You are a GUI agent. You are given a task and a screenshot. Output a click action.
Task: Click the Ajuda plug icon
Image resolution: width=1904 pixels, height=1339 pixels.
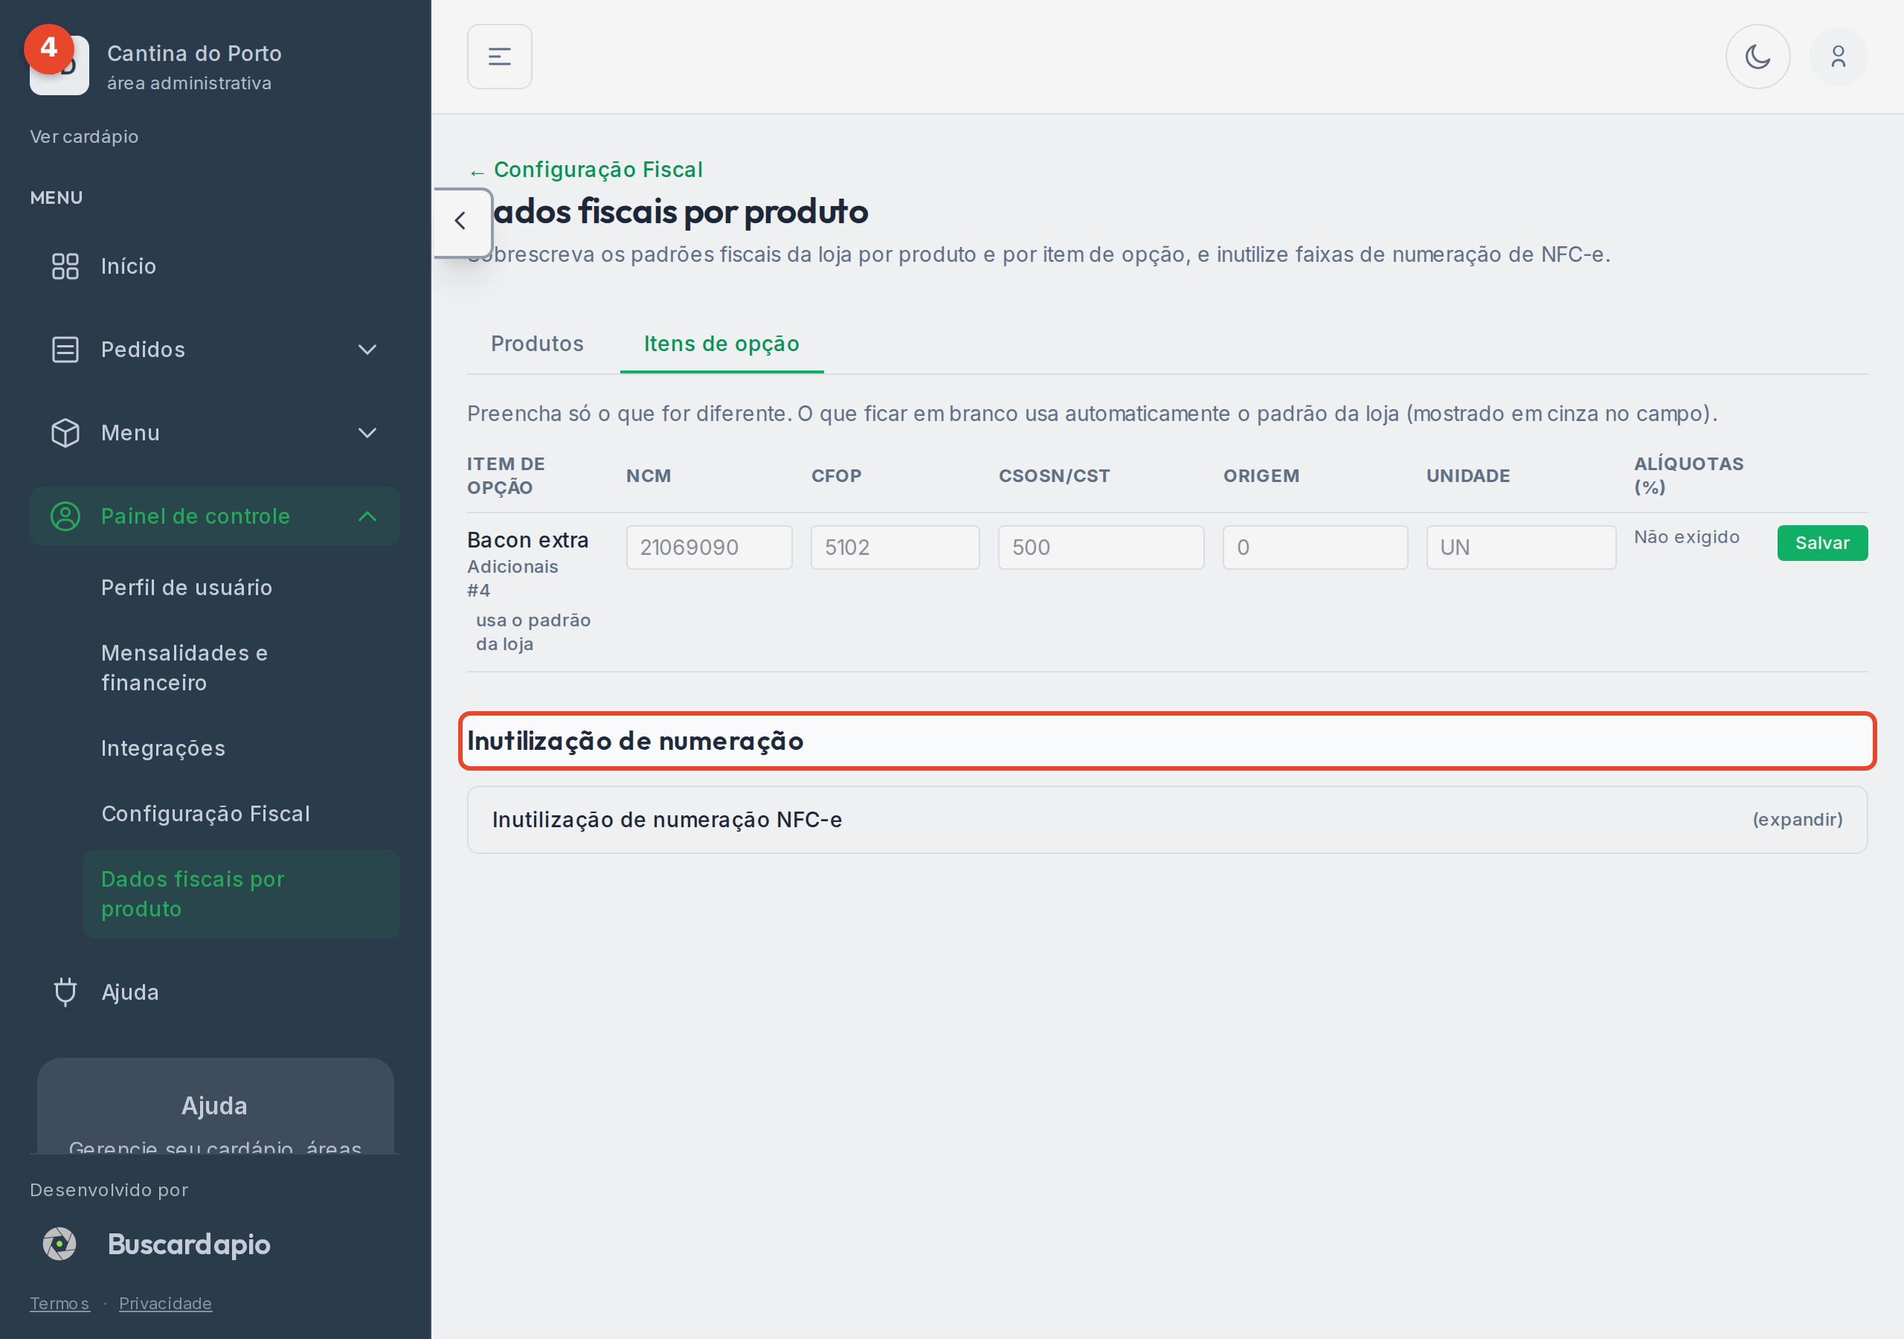65,992
